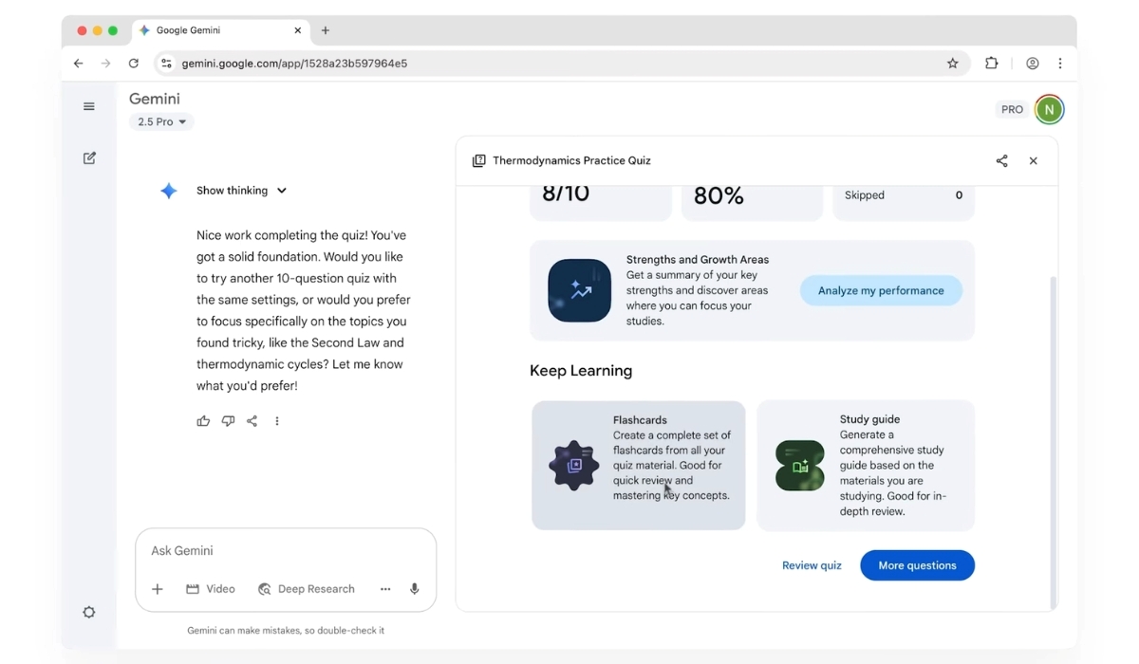This screenshot has width=1139, height=664.
Task: Share the response below the message
Action: pos(252,421)
